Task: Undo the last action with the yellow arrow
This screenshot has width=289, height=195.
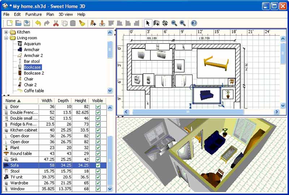Action: click(x=38, y=23)
